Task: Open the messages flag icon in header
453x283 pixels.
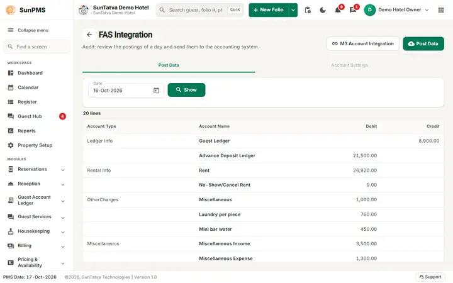Action: (x=352, y=11)
